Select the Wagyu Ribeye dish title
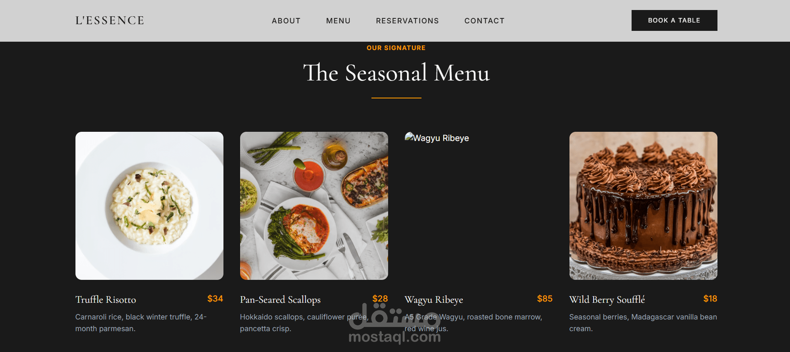Screen dimensions: 790x352 pyautogui.click(x=434, y=300)
